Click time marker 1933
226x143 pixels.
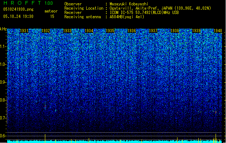point(67,31)
